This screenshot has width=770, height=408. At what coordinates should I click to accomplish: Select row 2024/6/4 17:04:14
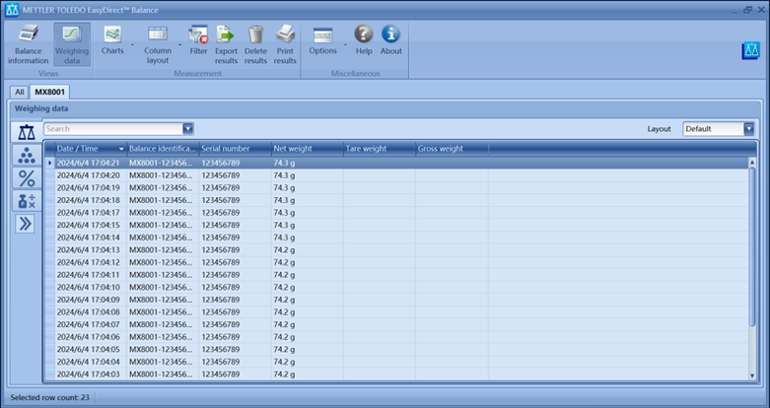[396, 238]
